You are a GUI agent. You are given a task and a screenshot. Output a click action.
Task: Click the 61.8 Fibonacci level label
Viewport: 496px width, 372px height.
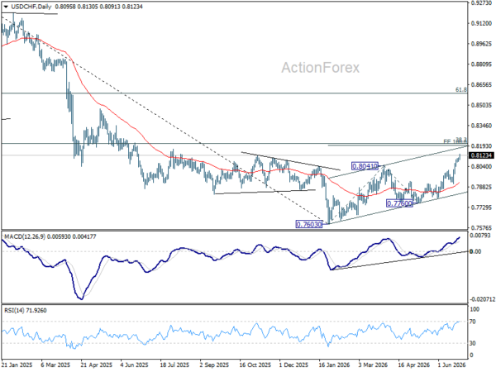[461, 90]
